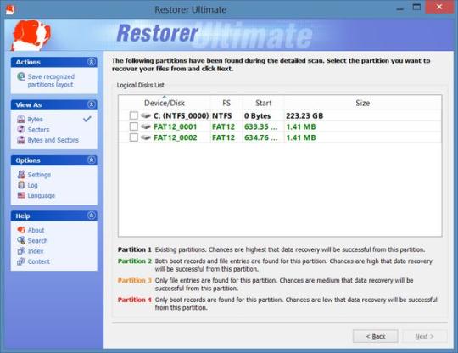
Task: Click the Index help icon
Action: (x=21, y=250)
